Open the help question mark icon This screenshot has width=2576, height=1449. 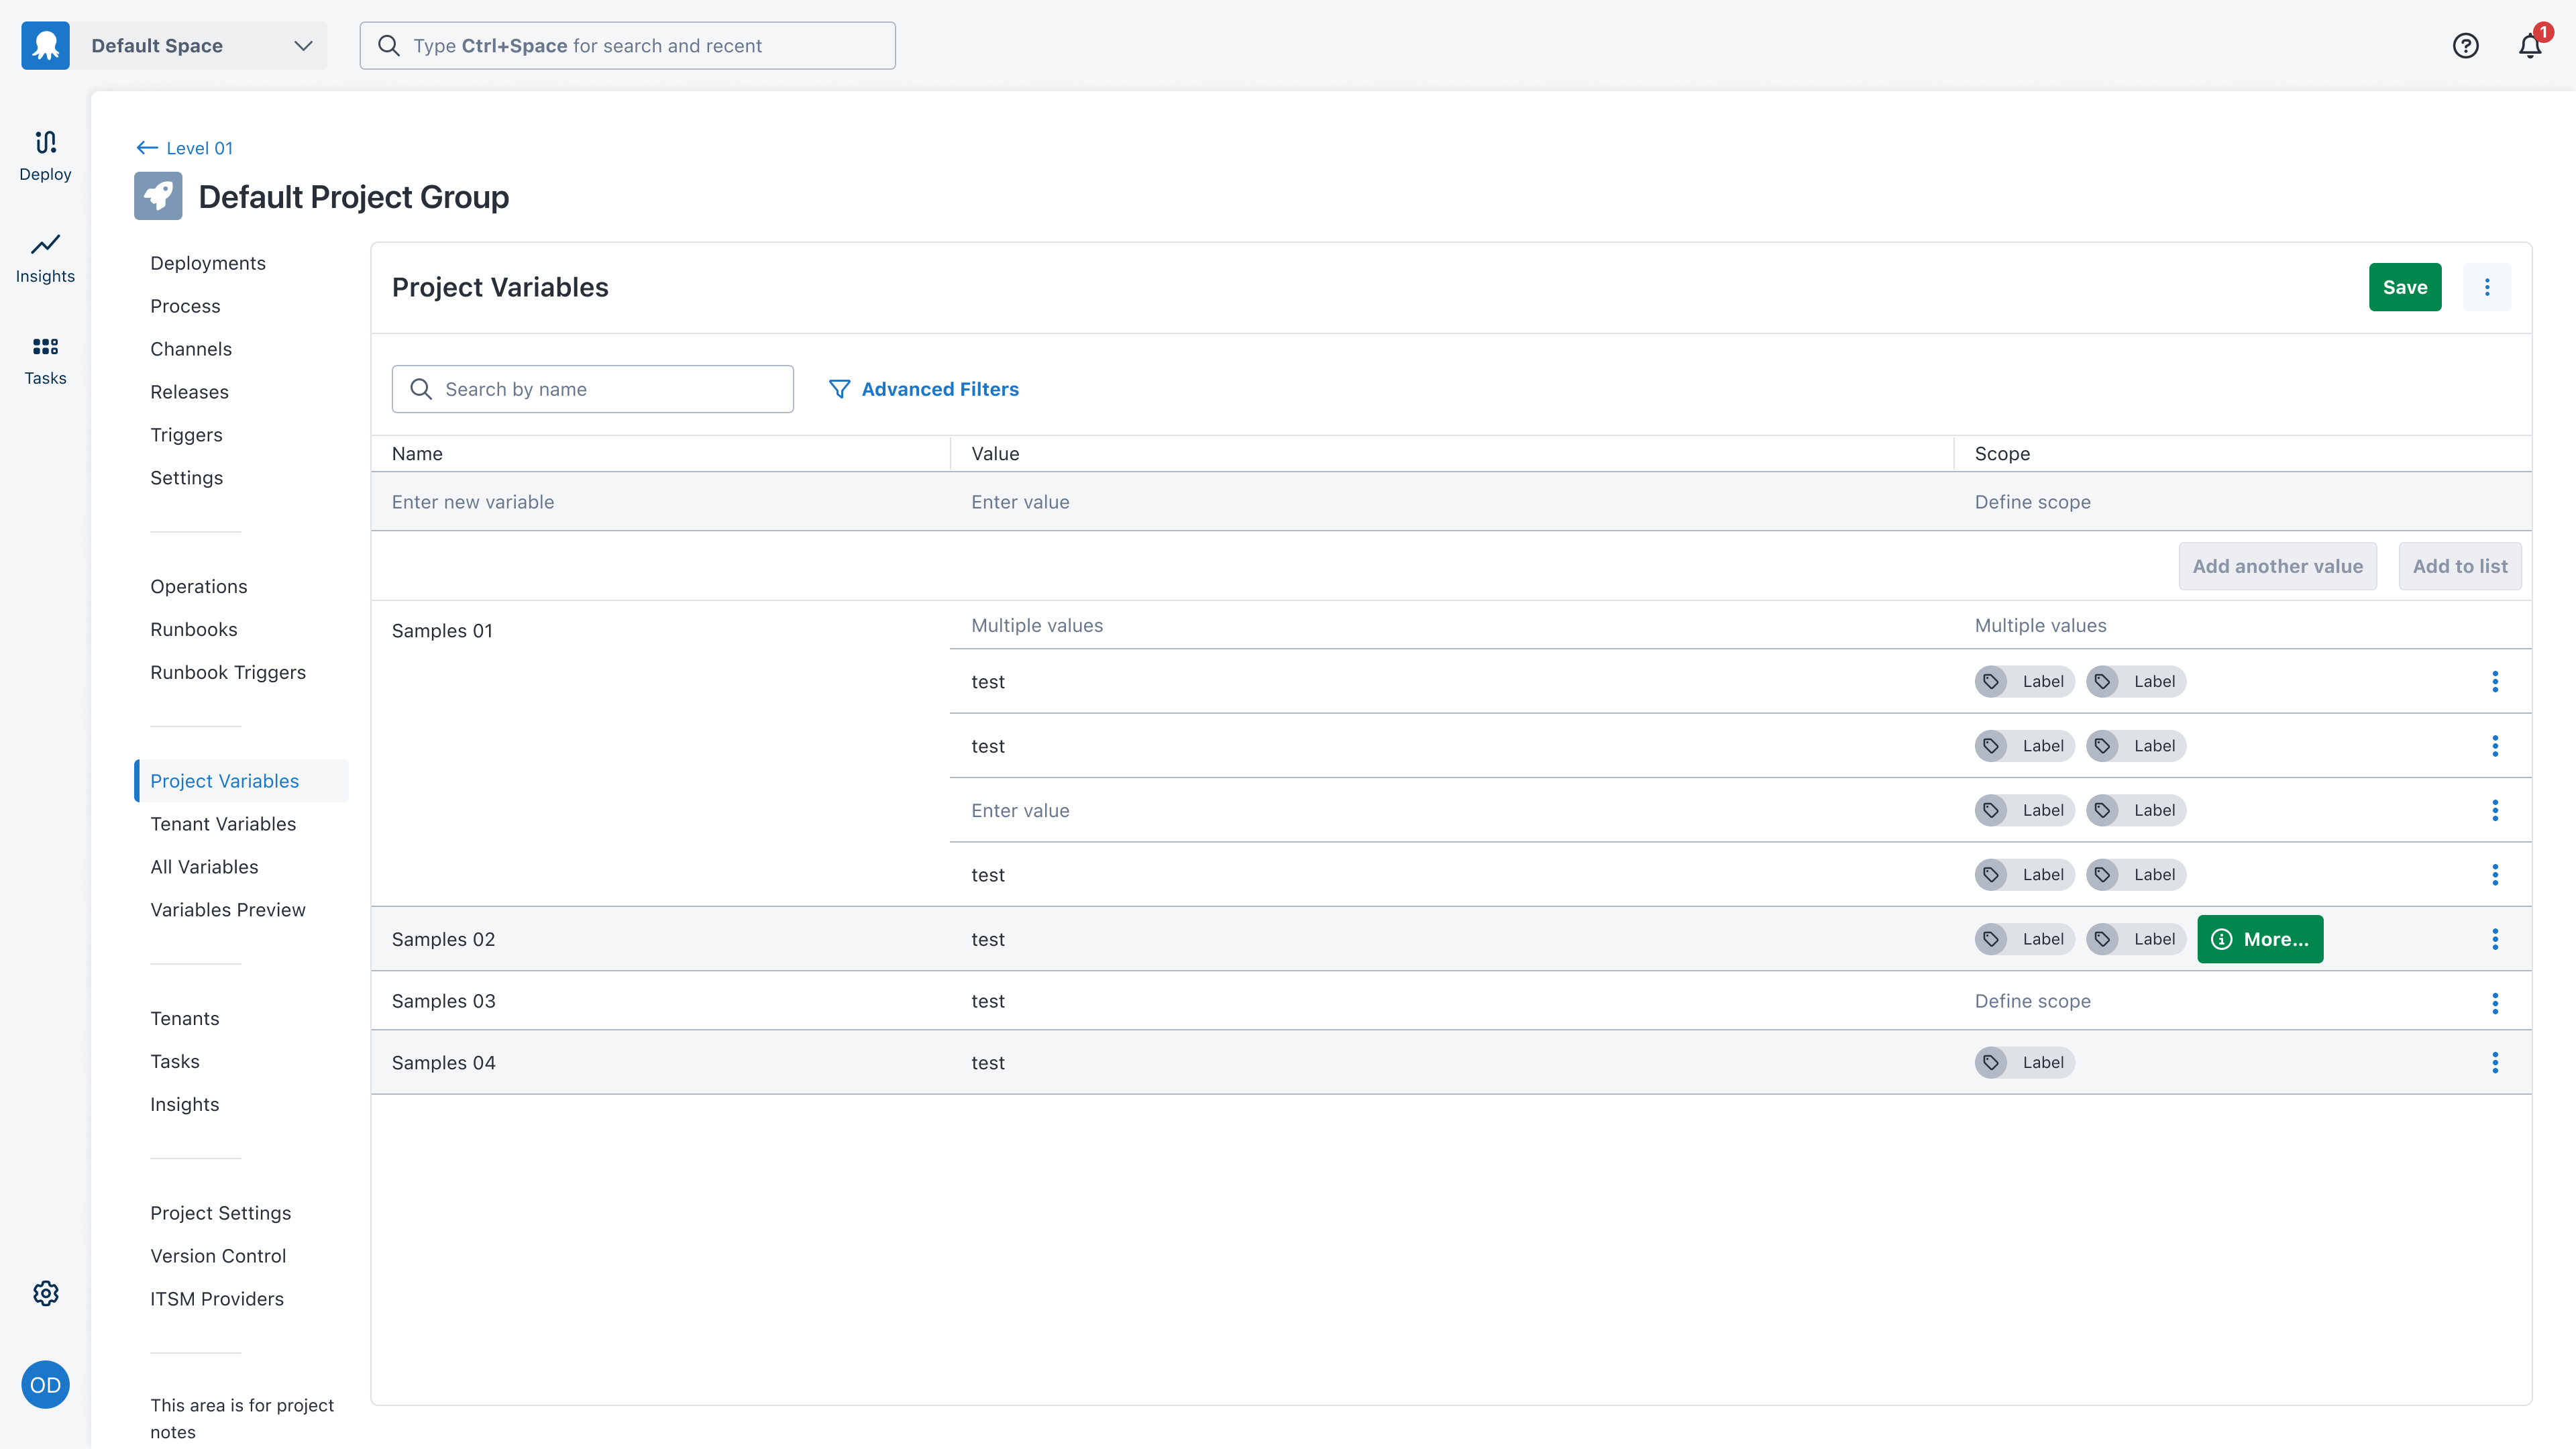click(2465, 45)
